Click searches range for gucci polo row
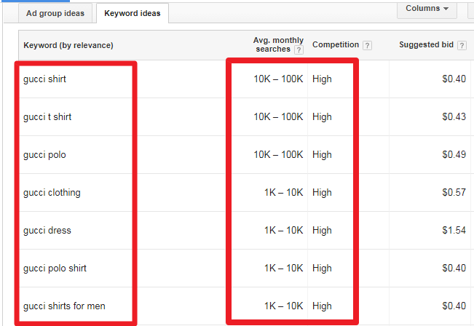The width and height of the screenshot is (474, 326). (278, 154)
